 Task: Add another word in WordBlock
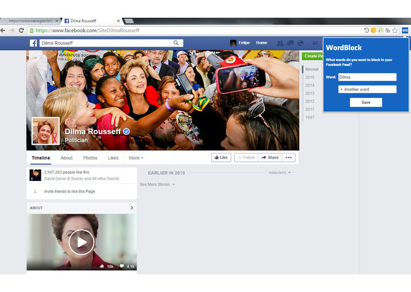367,89
